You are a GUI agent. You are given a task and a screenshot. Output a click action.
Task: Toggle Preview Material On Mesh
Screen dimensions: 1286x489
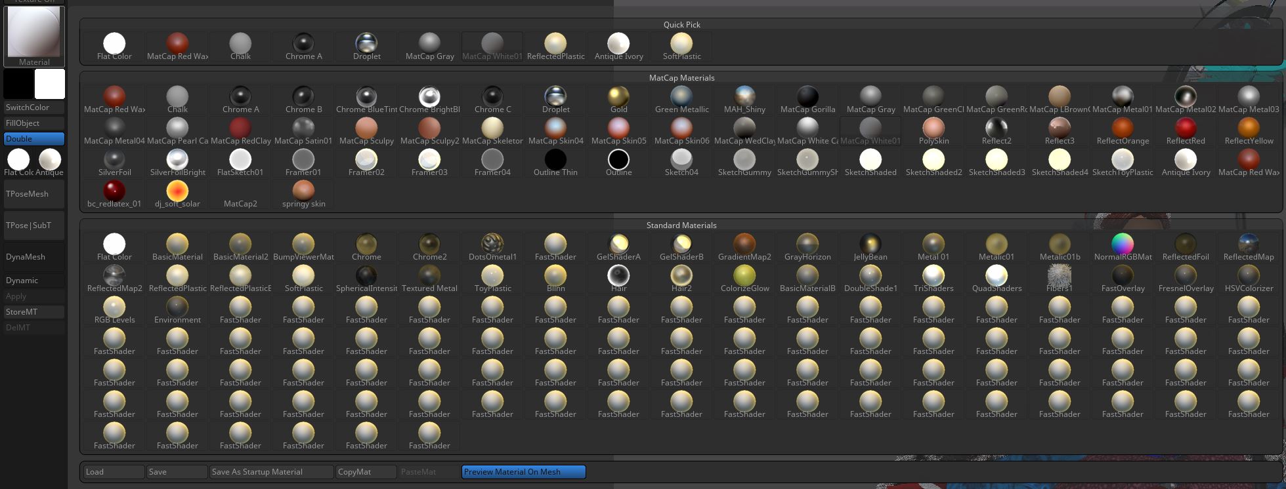pos(523,472)
